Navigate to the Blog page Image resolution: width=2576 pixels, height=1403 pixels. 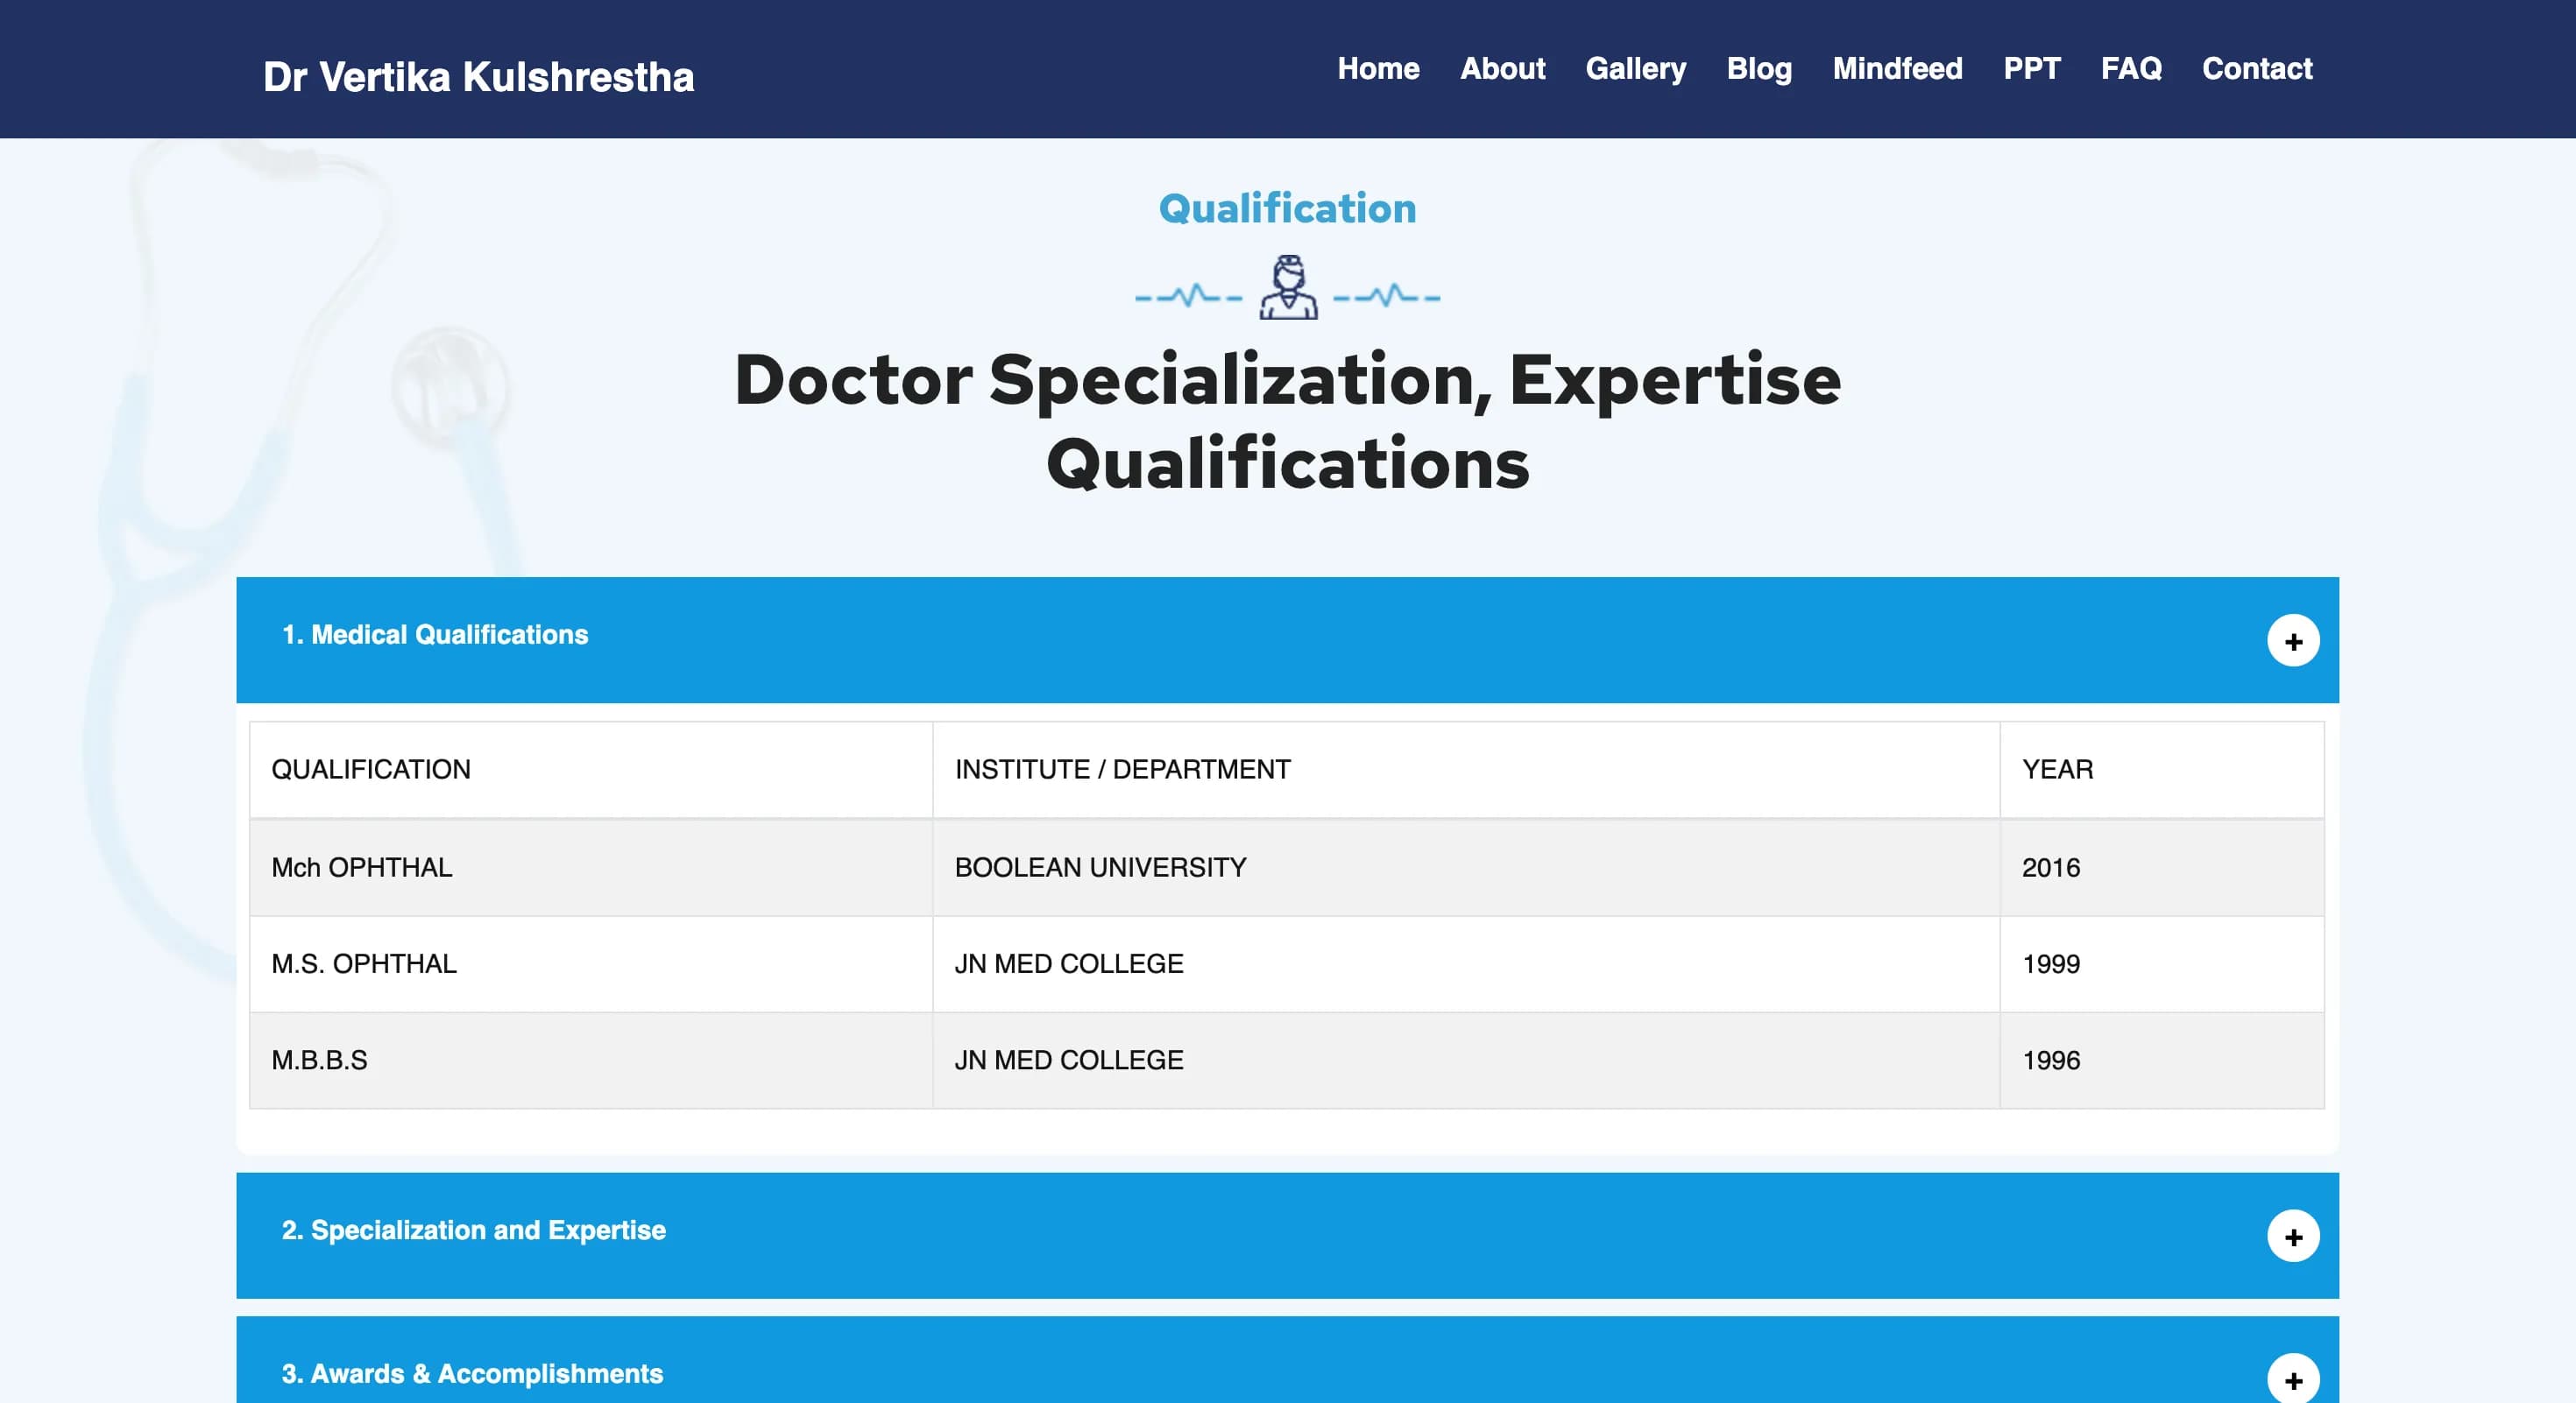point(1759,69)
